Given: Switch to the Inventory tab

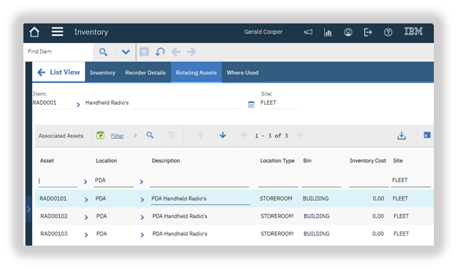Looking at the screenshot, I should coord(102,72).
